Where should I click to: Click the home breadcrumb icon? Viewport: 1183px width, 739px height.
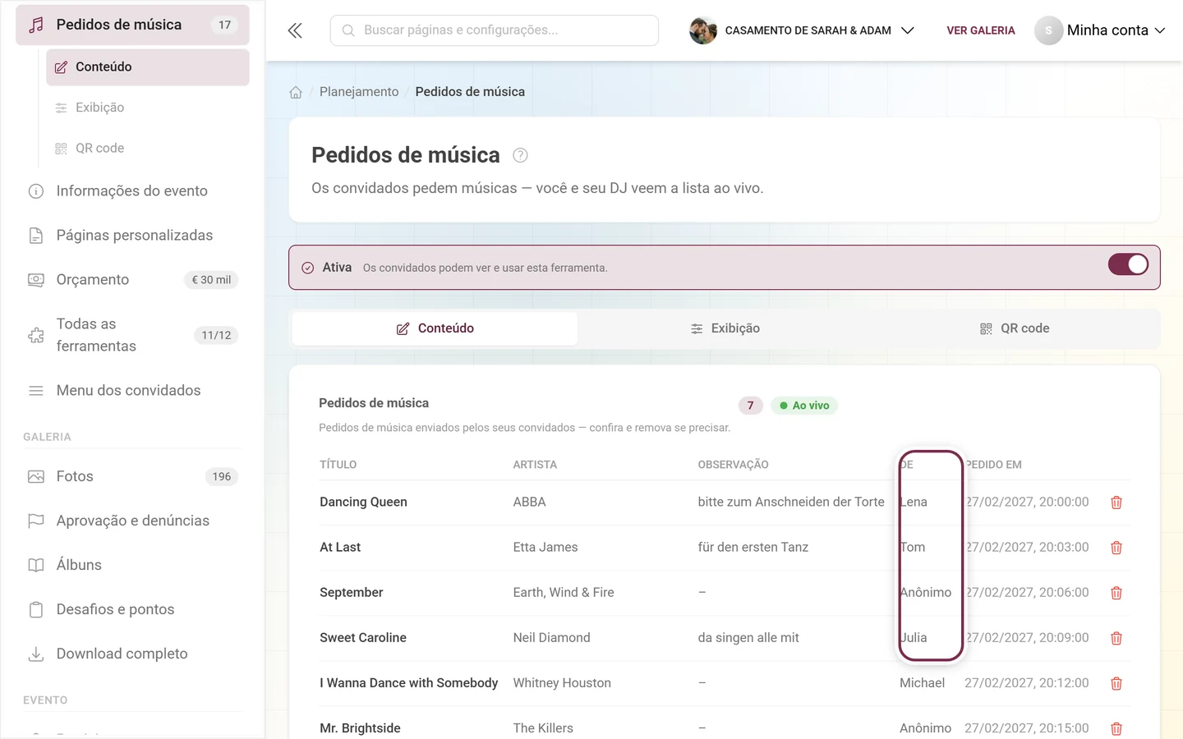pyautogui.click(x=296, y=92)
